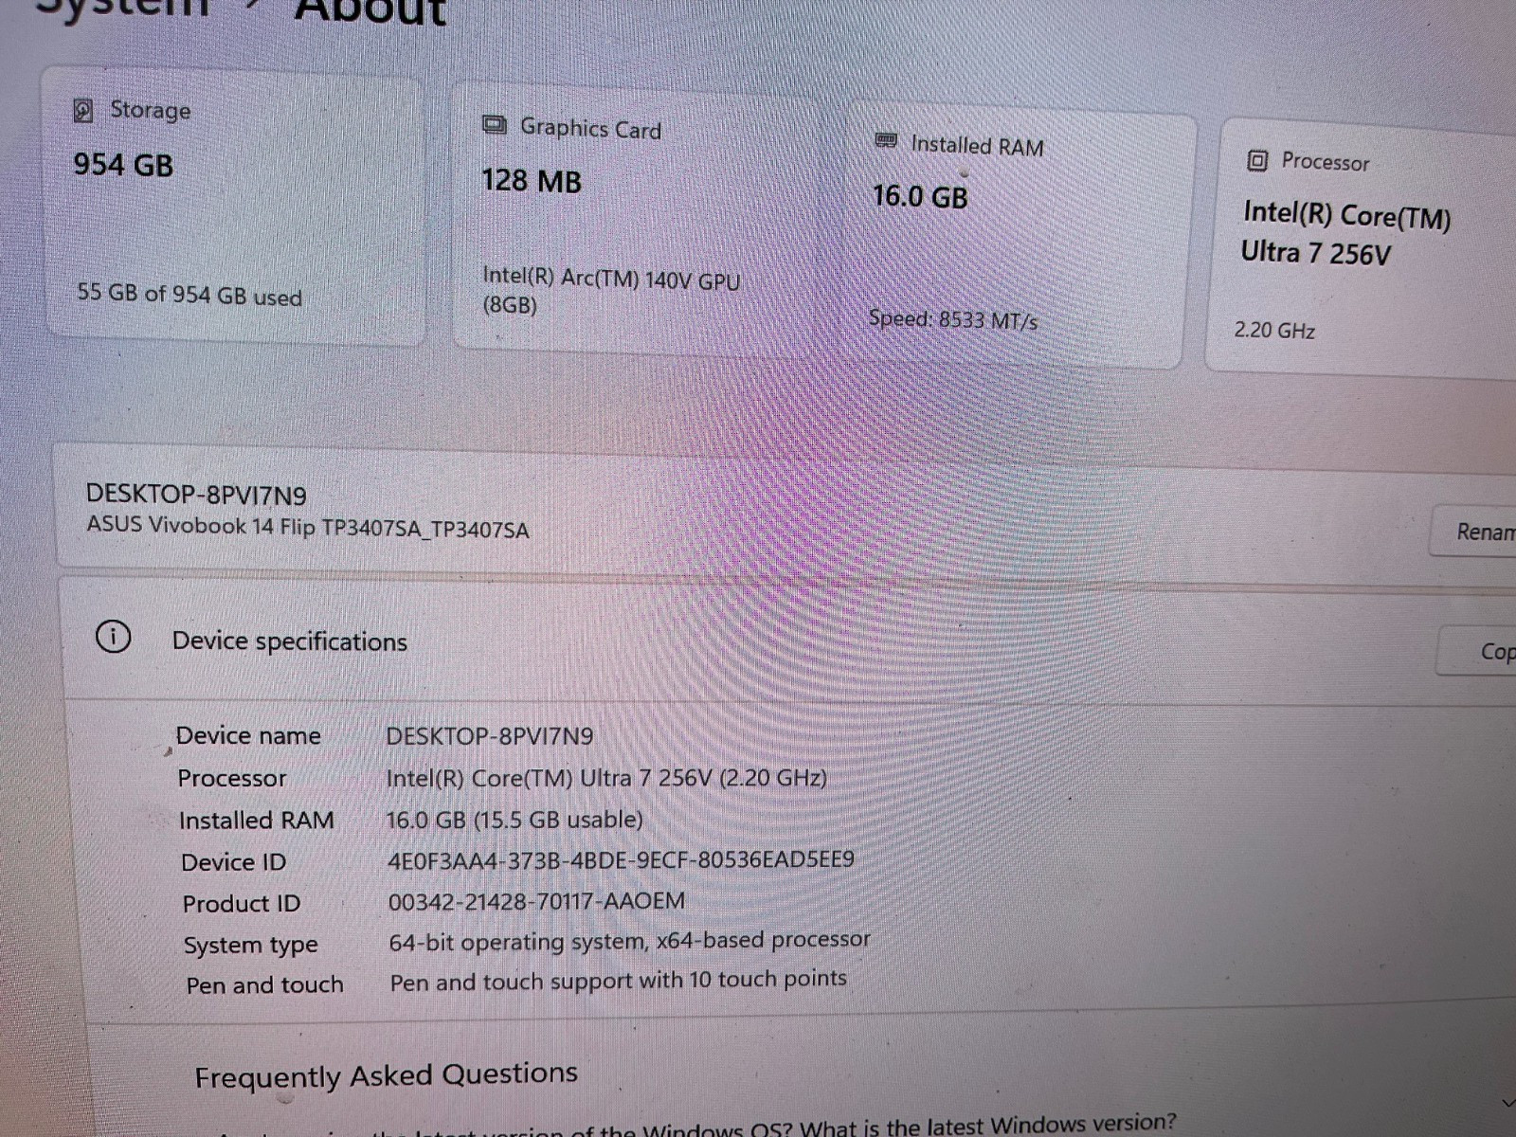Select the Device ID value 4E0F3AA4-373B
This screenshot has width=1516, height=1137.
pyautogui.click(x=621, y=860)
